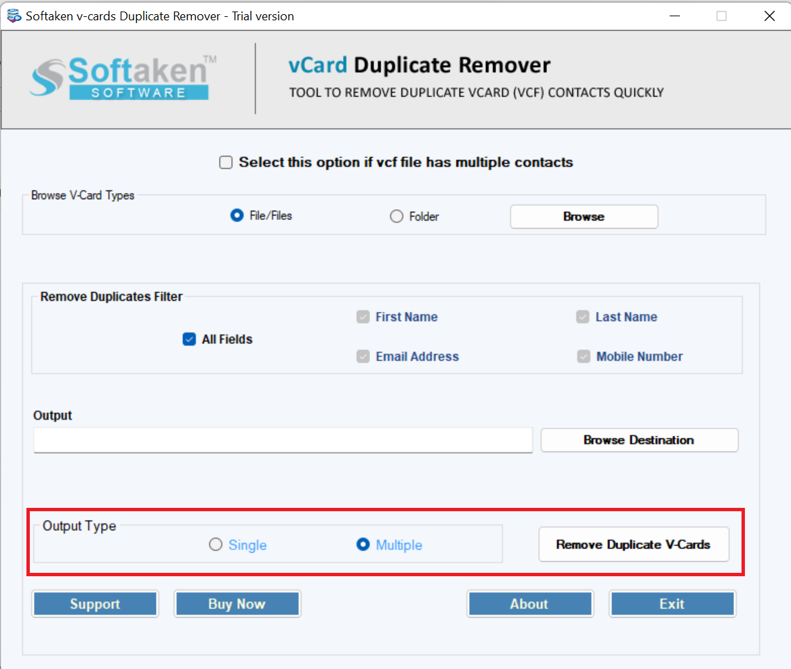
Task: Click the 'Browse V-Card Types' group label
Action: point(83,195)
